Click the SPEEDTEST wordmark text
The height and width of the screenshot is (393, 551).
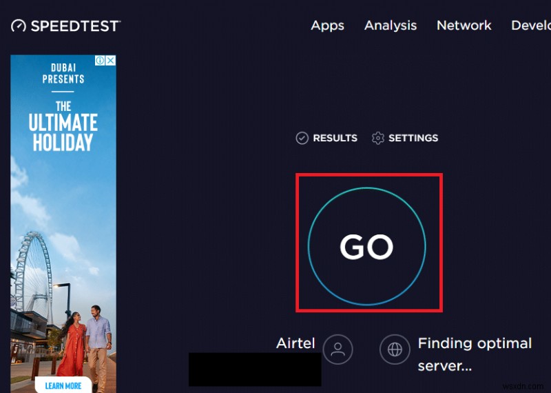click(x=74, y=26)
